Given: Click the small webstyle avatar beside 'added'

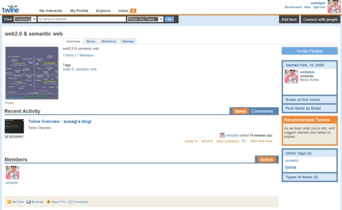Looking at the screenshot, I should click(222, 135).
